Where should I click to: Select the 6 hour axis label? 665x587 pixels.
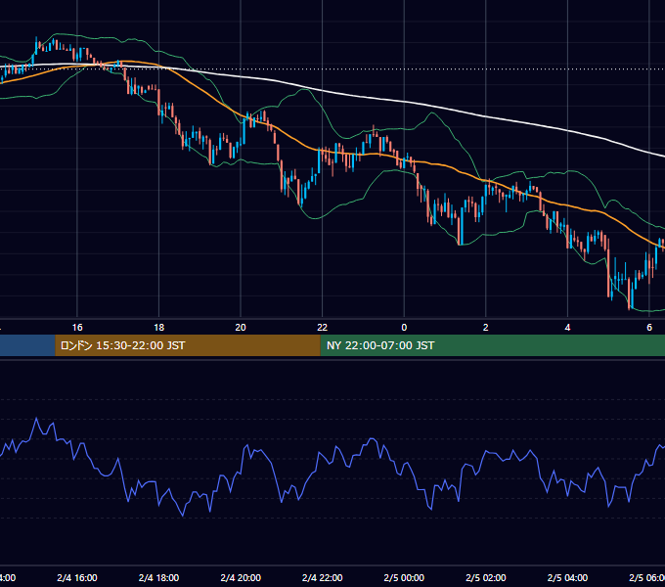click(x=649, y=328)
